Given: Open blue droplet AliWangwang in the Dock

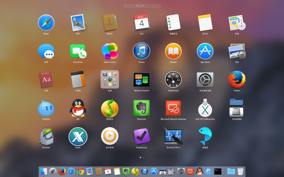Looking at the screenshot, I should pos(209,171).
